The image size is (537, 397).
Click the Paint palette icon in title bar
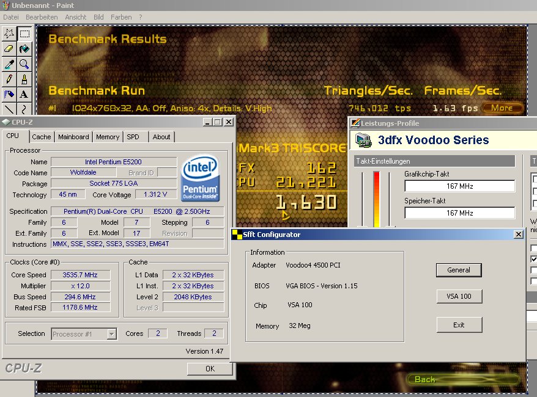6,5
